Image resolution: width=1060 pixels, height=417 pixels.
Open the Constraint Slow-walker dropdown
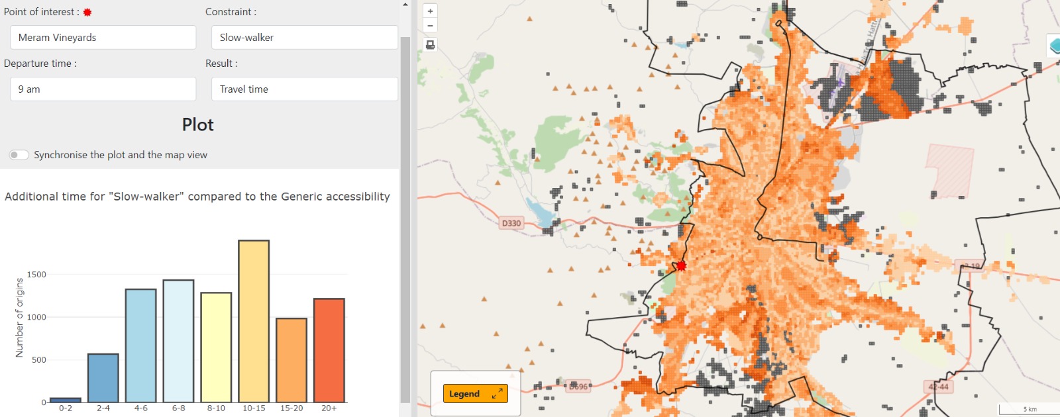(x=304, y=38)
